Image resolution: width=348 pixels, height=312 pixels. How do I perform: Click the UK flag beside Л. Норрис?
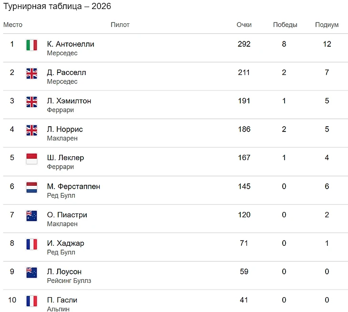pos(31,130)
